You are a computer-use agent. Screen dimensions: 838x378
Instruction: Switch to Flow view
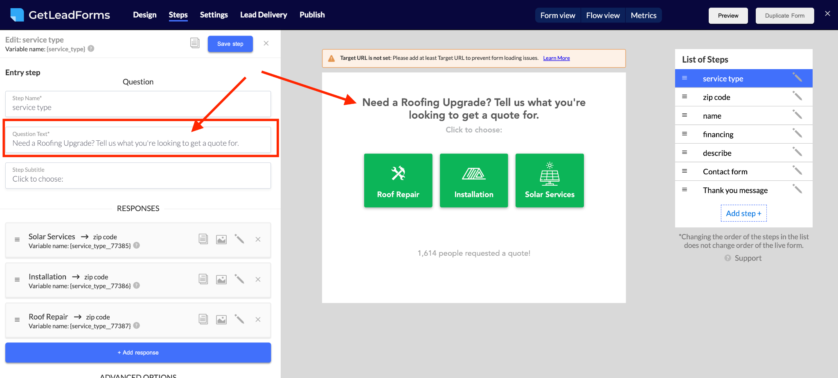click(x=603, y=16)
